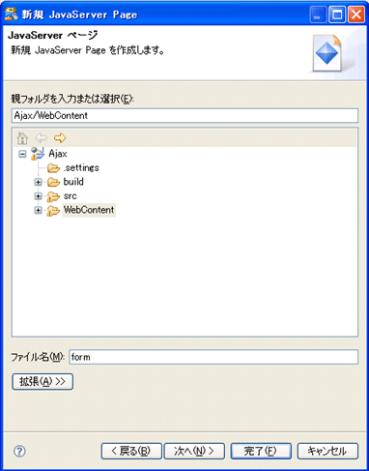Viewport: 369px width, 471px height.
Task: Click the 完了(F) finish button
Action: [261, 451]
